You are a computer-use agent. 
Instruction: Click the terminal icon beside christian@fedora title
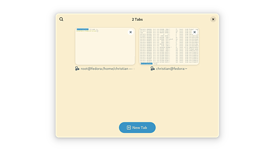click(153, 68)
